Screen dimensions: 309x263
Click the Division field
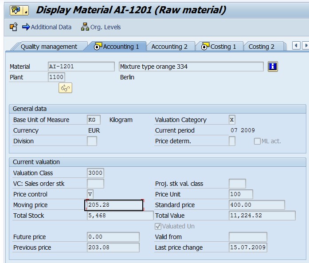(92, 141)
